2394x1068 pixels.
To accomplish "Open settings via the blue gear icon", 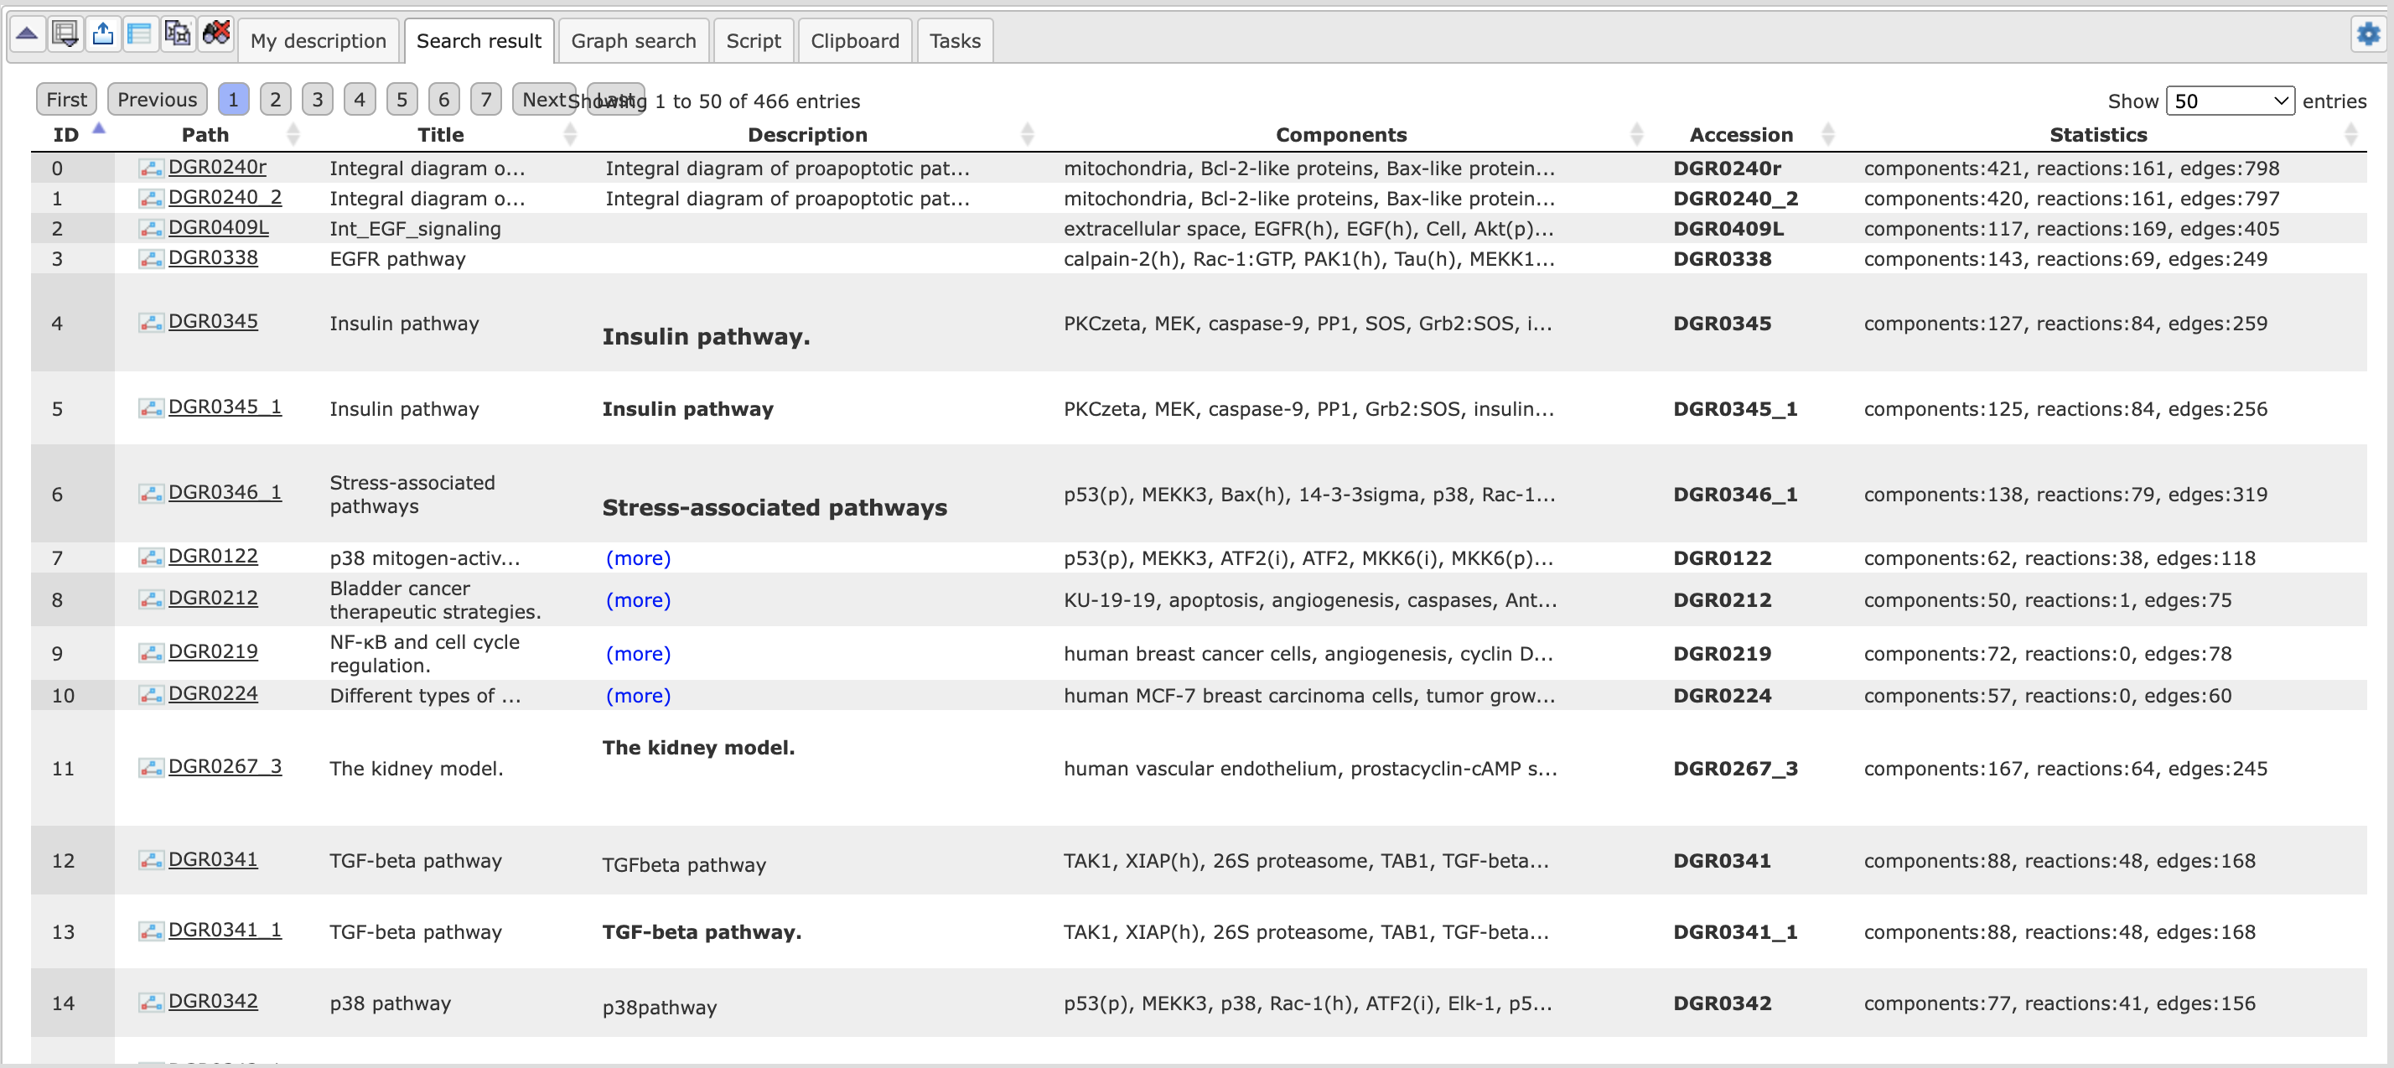I will [x=2368, y=35].
